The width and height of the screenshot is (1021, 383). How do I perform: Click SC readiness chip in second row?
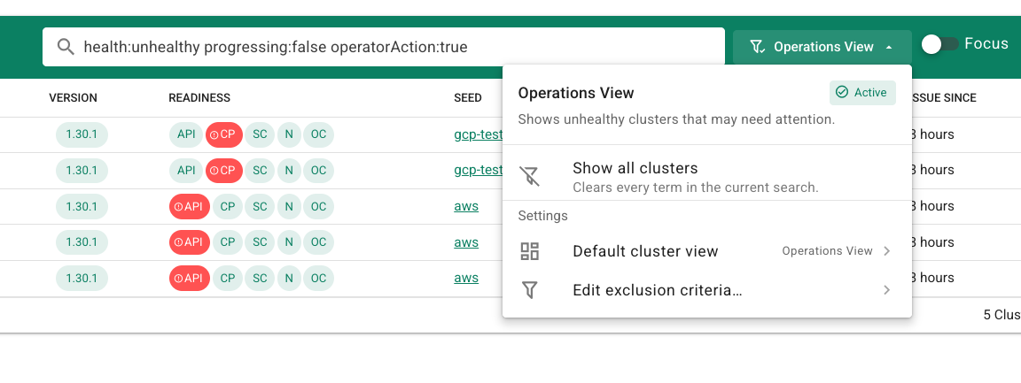pyautogui.click(x=260, y=171)
